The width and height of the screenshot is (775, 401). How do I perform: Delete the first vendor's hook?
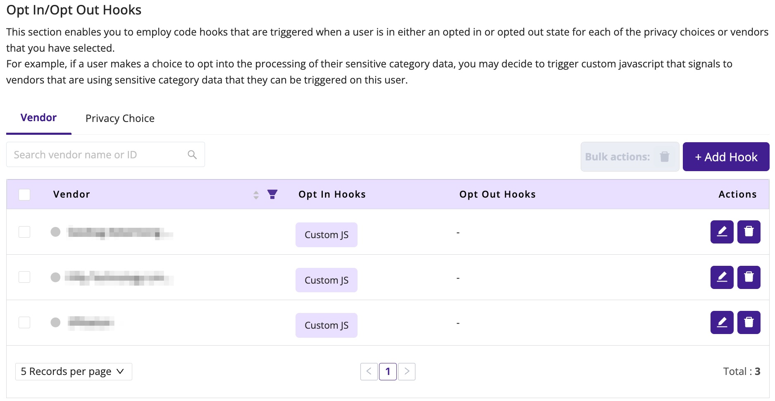pos(749,232)
